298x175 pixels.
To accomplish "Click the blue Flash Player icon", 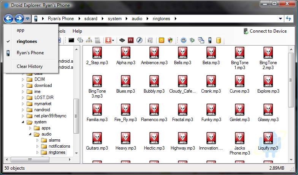I will point(139,40).
